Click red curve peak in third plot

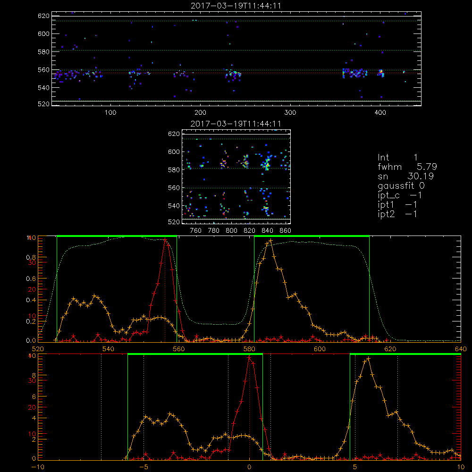tap(165, 240)
